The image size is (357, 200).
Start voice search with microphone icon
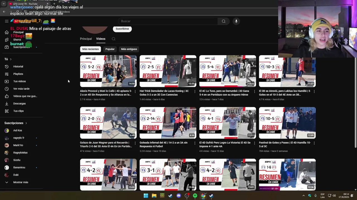coord(236,21)
